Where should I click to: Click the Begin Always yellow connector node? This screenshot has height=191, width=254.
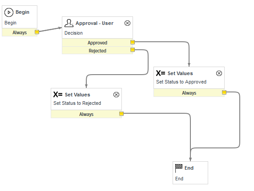[37, 32]
